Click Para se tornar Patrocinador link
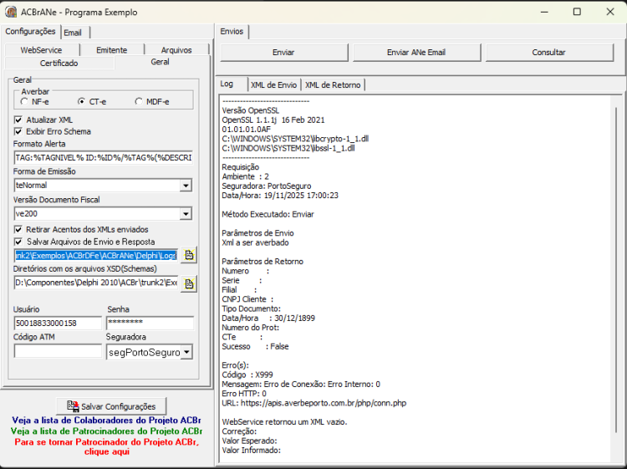Image resolution: width=627 pixels, height=469 pixels. tap(107, 446)
